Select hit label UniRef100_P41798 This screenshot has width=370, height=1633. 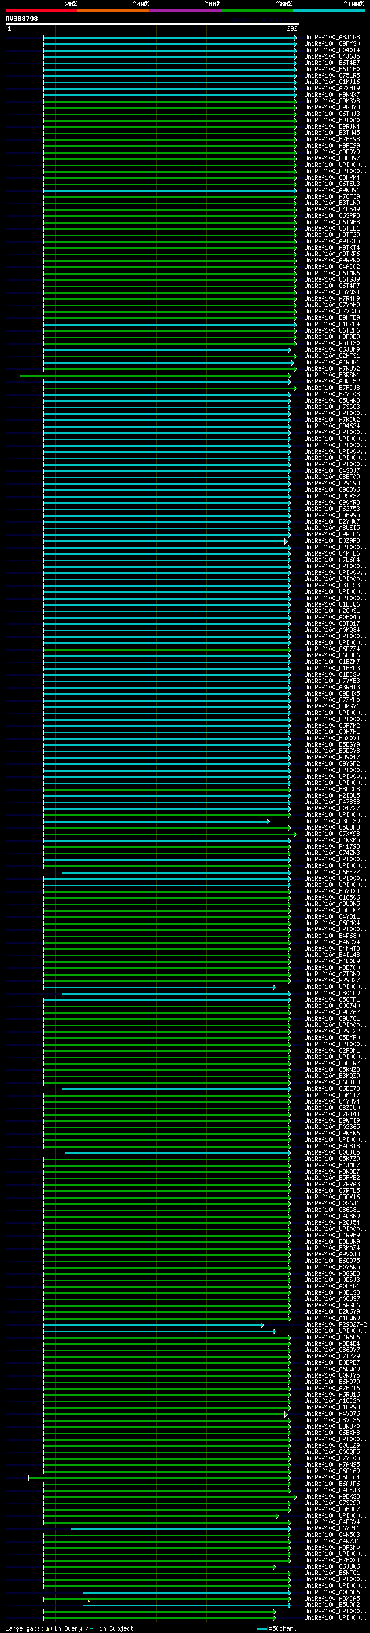click(332, 847)
